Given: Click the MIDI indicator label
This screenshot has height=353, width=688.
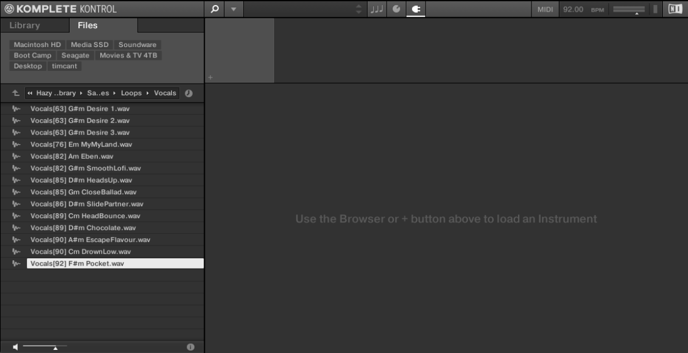Looking at the screenshot, I should point(546,9).
